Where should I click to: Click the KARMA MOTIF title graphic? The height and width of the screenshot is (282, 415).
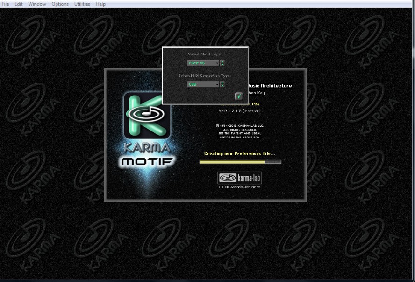[147, 156]
